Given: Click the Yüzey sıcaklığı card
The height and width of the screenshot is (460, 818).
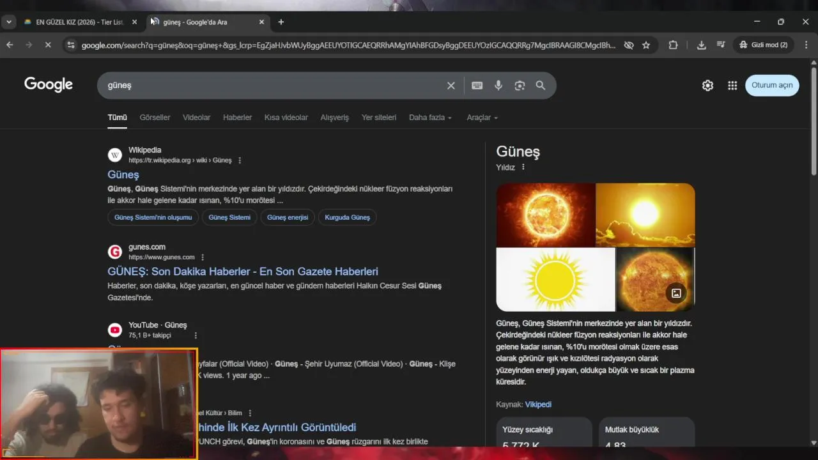Looking at the screenshot, I should click(x=544, y=432).
